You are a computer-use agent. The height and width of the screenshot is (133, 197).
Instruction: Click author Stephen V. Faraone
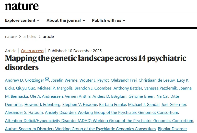(79, 105)
